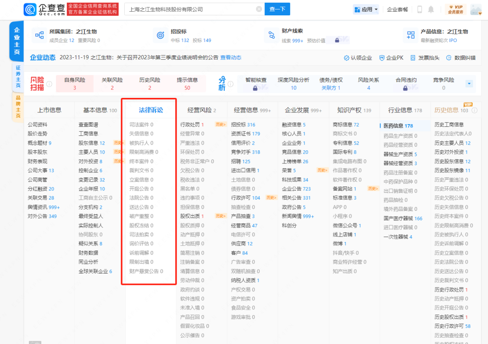
Task: Expand the analysis row dropdown arrow
Action: (x=469, y=84)
